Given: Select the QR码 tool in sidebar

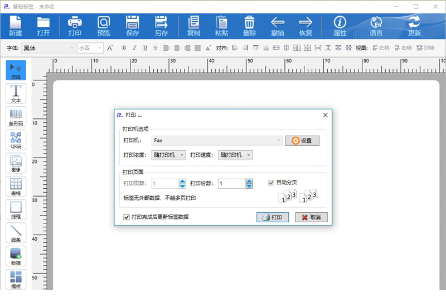Looking at the screenshot, I should coord(16,141).
